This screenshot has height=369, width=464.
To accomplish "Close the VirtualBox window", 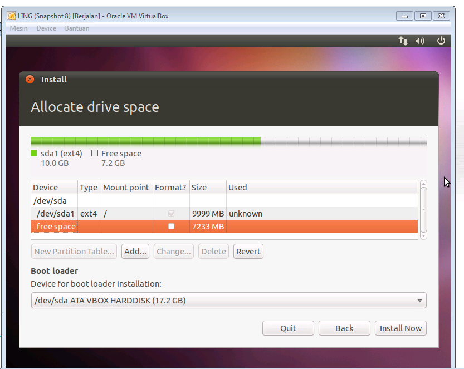I will coord(441,16).
